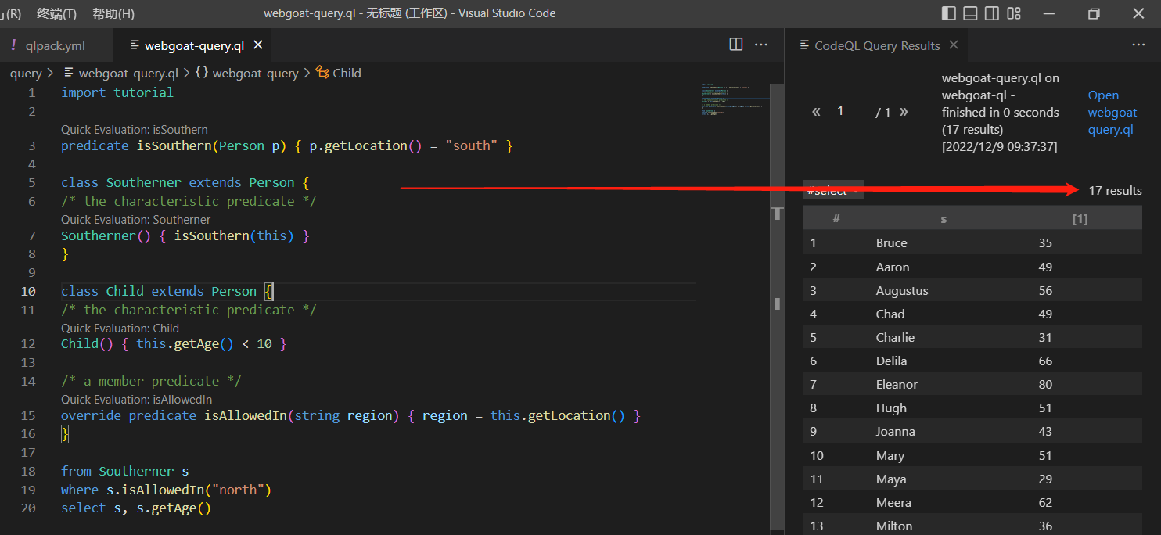Click the "where s.isAllowedIn("north")" code line
This screenshot has width=1161, height=535.
[x=166, y=490]
